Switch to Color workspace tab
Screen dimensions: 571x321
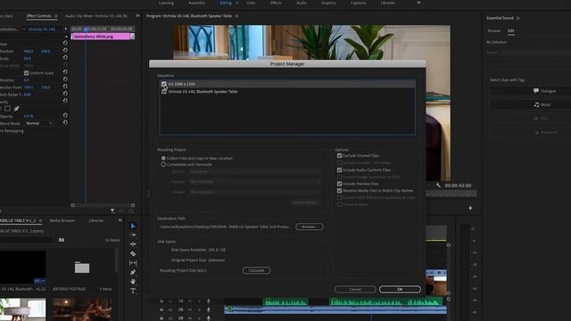(x=251, y=3)
